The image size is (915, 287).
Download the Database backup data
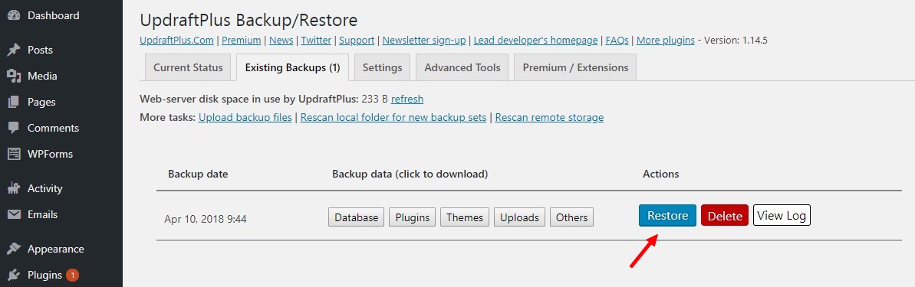click(356, 217)
